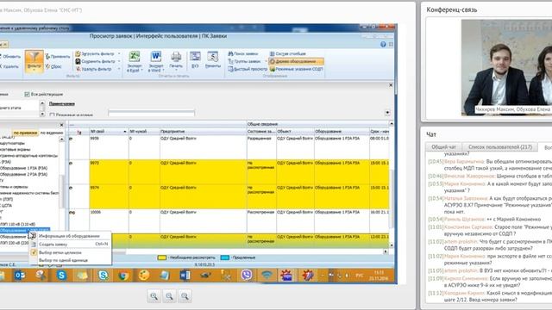Close the equipment tree panel

tap(61, 125)
